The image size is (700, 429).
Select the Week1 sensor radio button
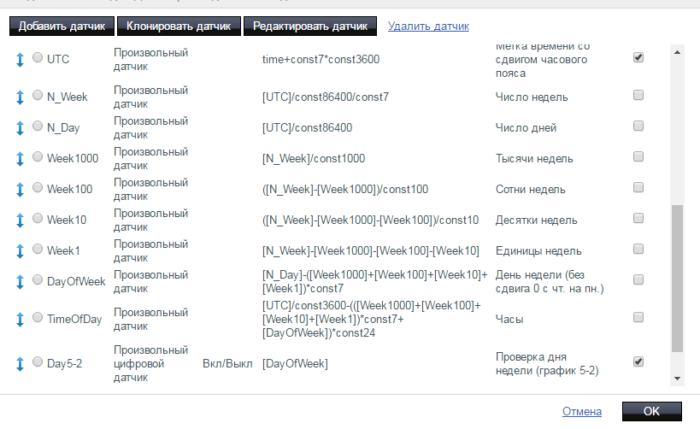(x=37, y=250)
